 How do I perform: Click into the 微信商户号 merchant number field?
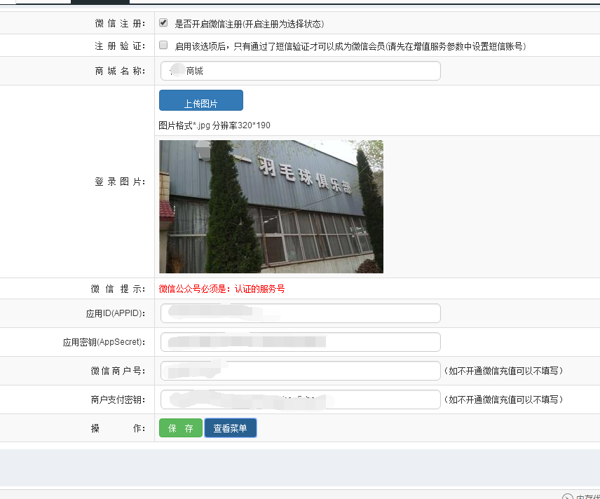(300, 371)
